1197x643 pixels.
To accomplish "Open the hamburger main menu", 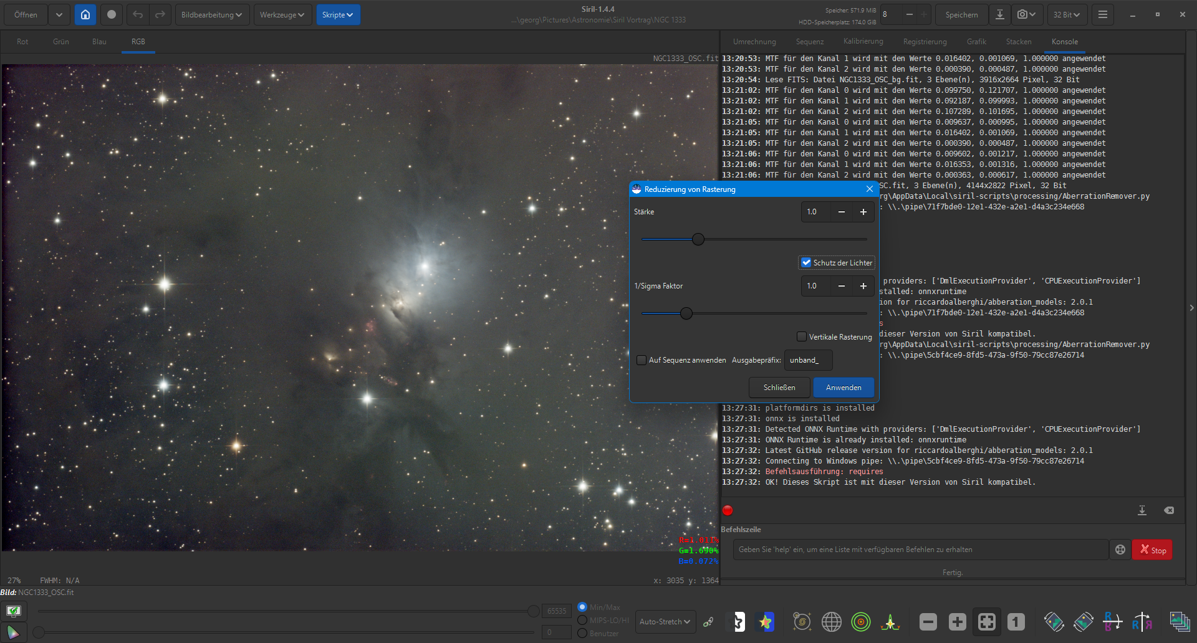I will point(1102,14).
